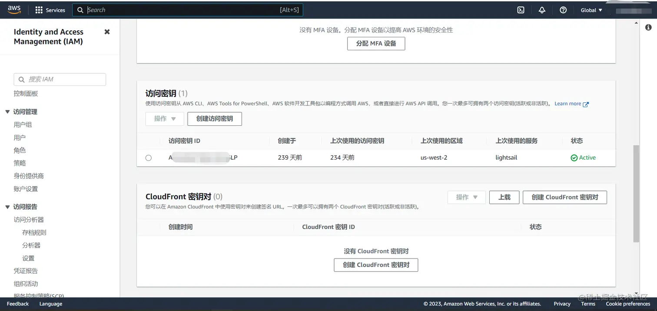Open the Terms link
Screen dimensions: 657x311
pos(588,304)
